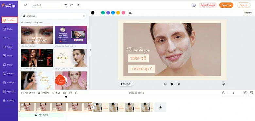
Task: Click the microphone voiceover icon
Action: pyautogui.click(x=224, y=84)
